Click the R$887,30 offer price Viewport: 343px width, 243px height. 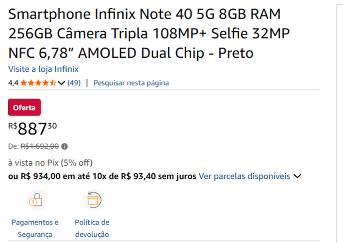(x=33, y=129)
